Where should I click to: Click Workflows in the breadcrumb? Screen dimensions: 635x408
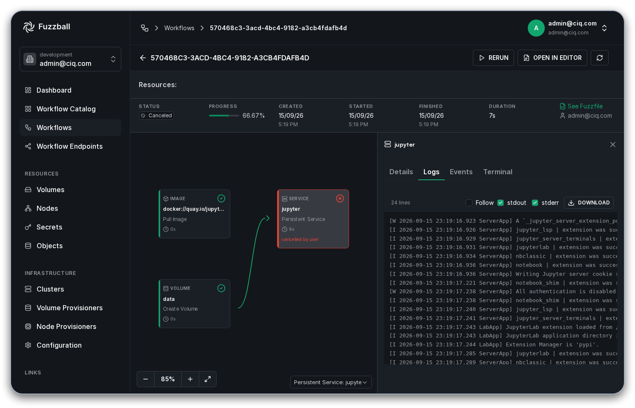pyautogui.click(x=179, y=28)
